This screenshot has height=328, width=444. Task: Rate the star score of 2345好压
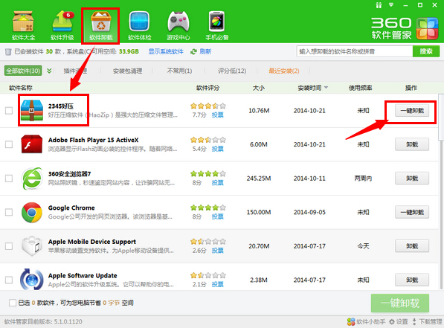click(208, 106)
